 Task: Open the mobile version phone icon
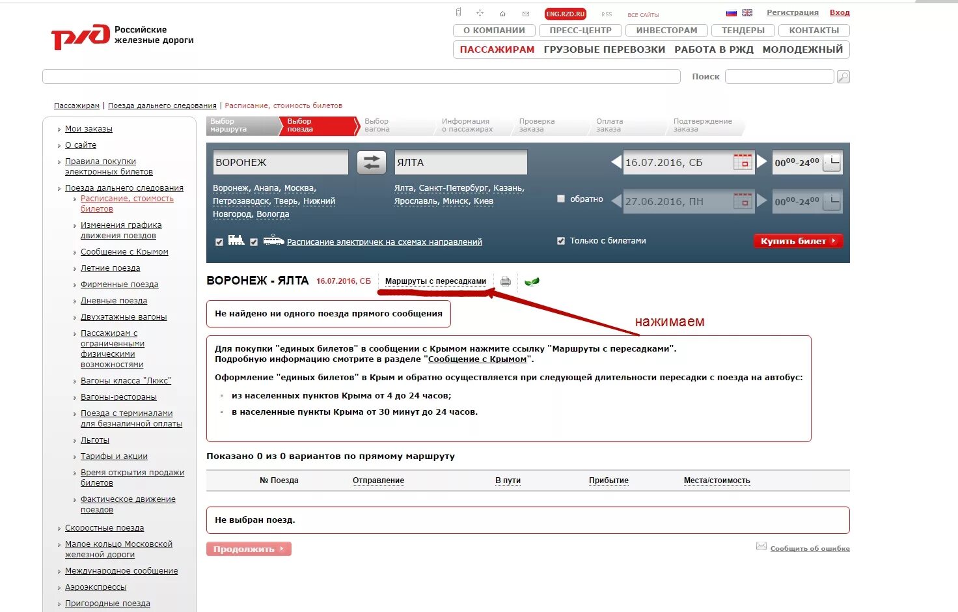(x=458, y=12)
